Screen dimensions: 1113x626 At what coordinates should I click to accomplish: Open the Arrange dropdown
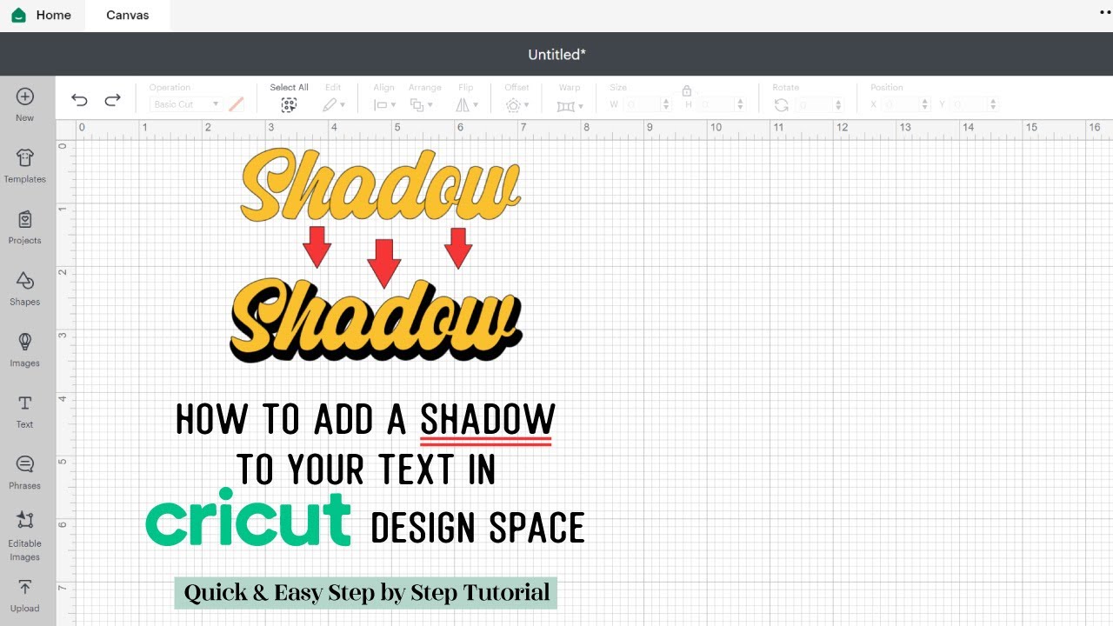pyautogui.click(x=422, y=104)
